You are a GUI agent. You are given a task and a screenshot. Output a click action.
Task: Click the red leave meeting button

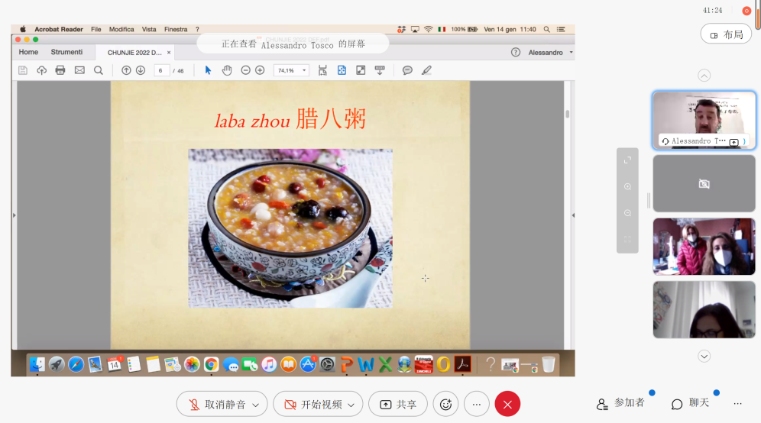(507, 404)
